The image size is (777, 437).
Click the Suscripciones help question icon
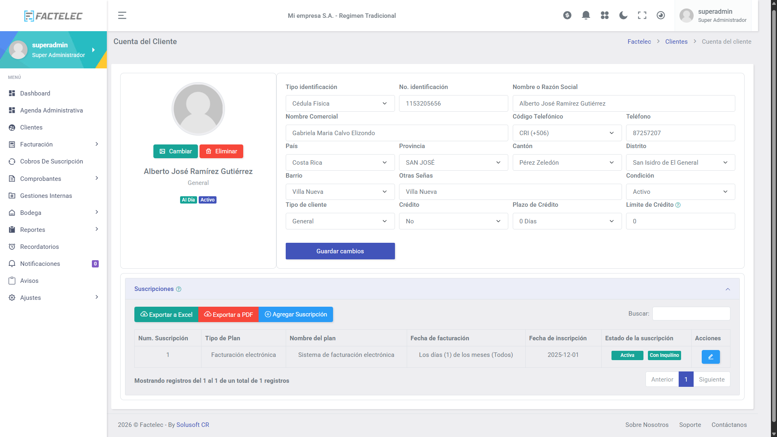tap(178, 289)
